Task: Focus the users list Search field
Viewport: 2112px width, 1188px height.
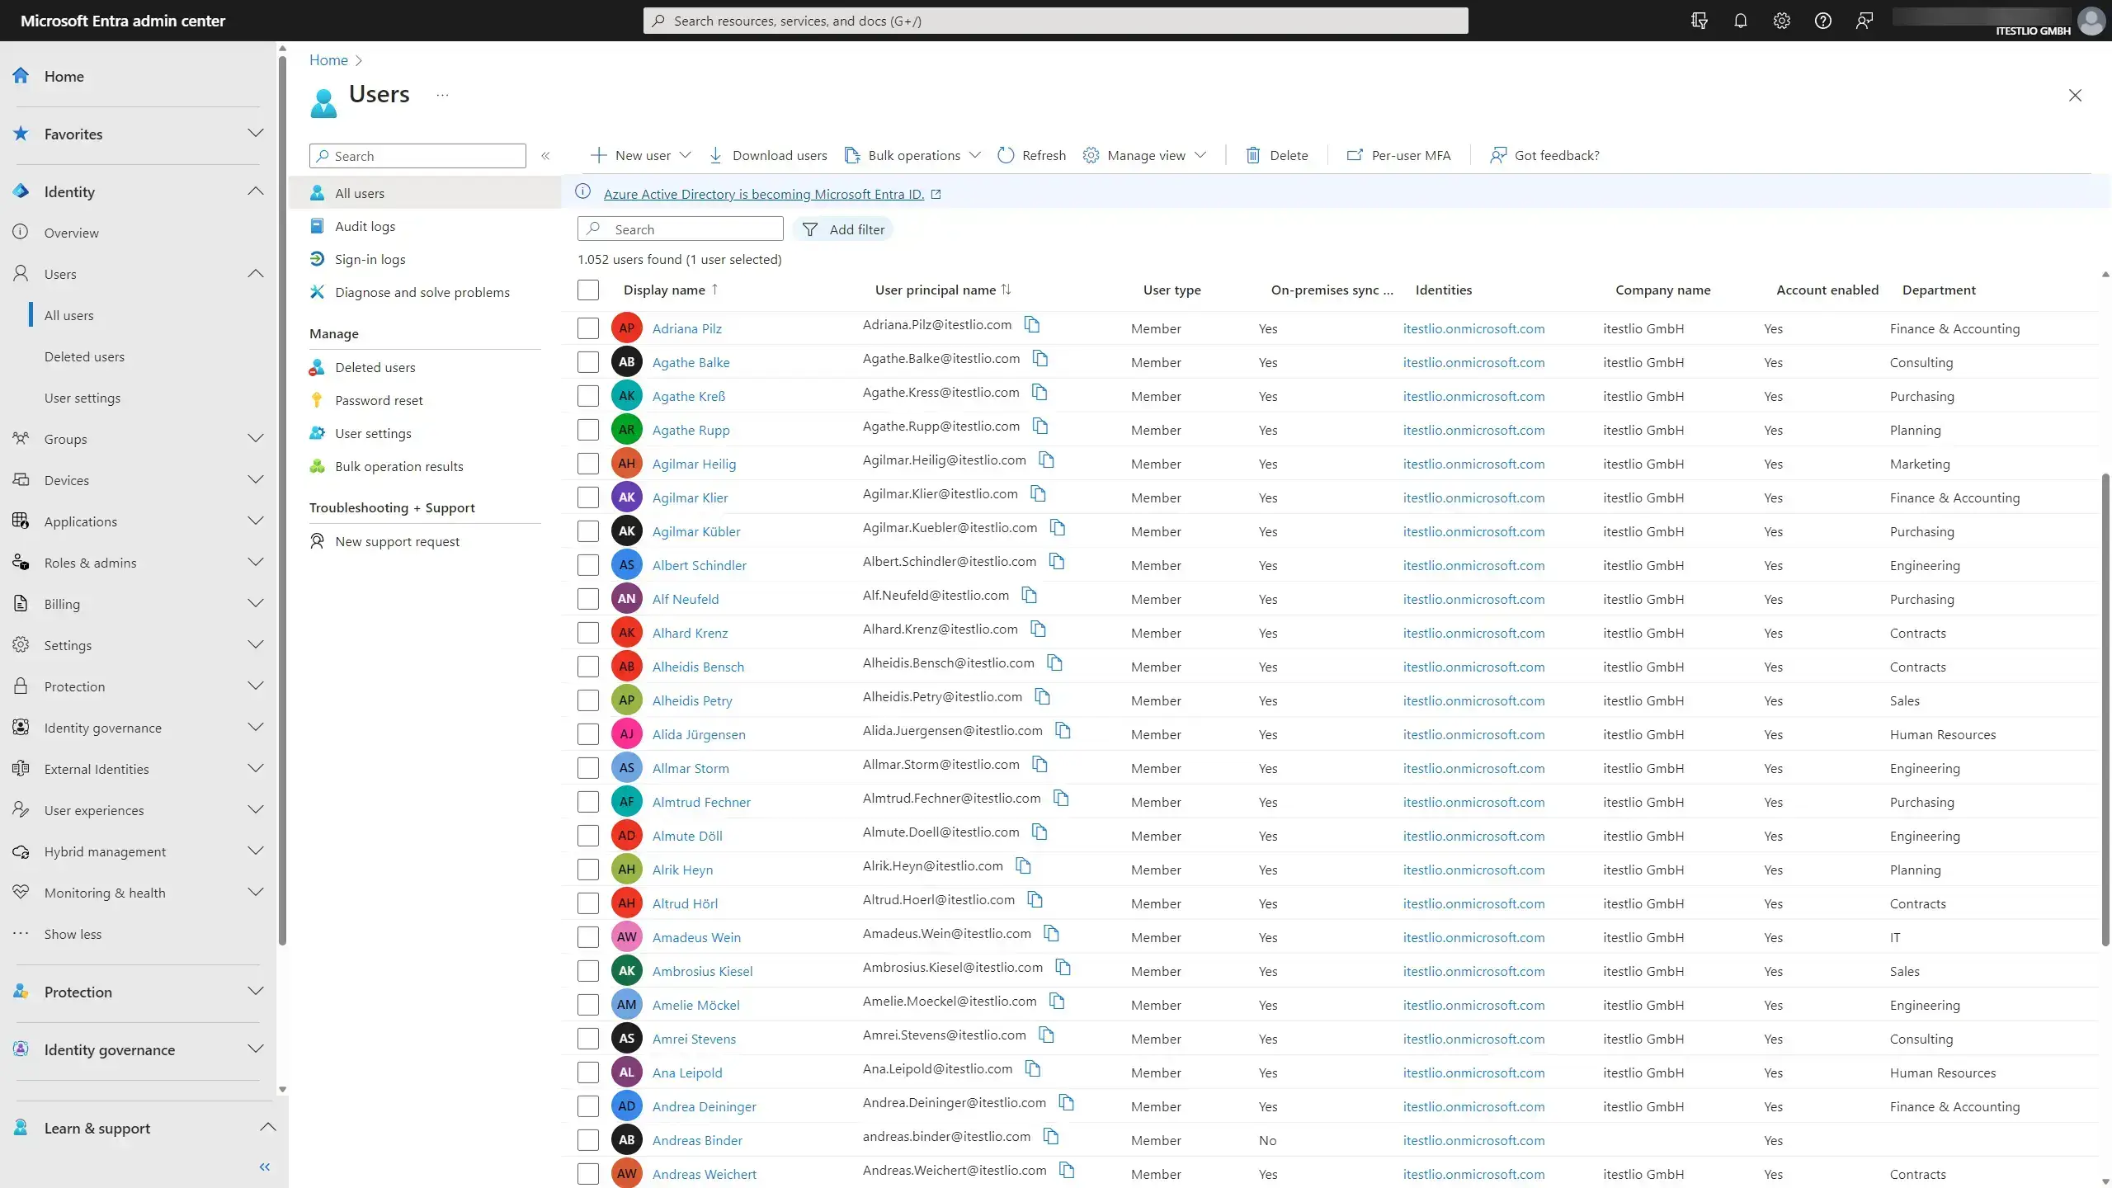Action: [x=680, y=229]
